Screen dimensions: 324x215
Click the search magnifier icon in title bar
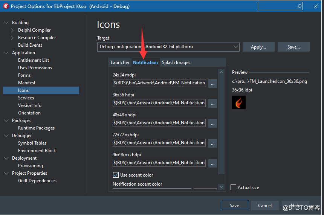pyautogui.click(x=299, y=6)
